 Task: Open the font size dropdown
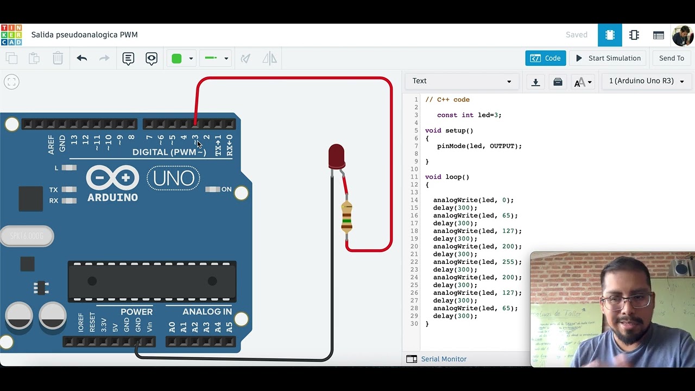(583, 82)
